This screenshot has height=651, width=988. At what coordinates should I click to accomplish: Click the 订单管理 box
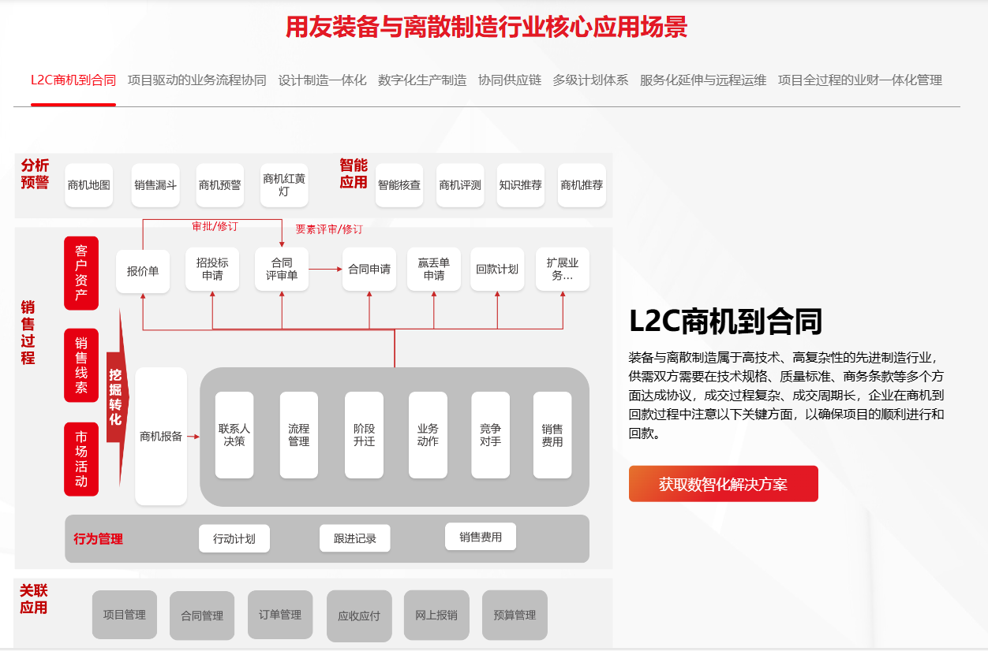point(280,615)
